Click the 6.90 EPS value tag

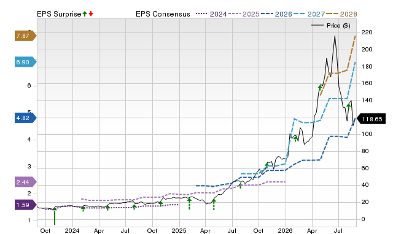tap(25, 62)
